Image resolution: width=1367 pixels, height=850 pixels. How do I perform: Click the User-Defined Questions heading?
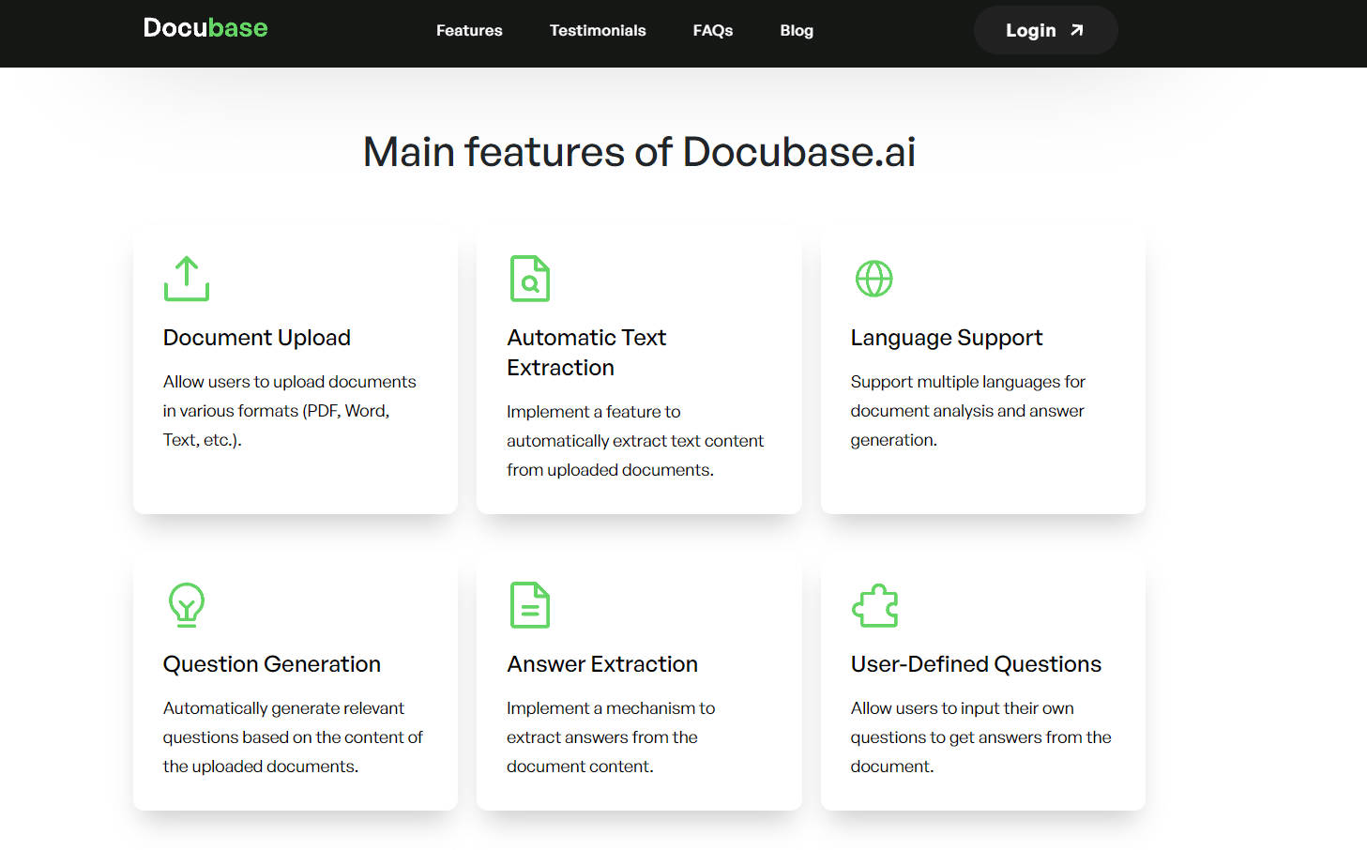click(976, 663)
